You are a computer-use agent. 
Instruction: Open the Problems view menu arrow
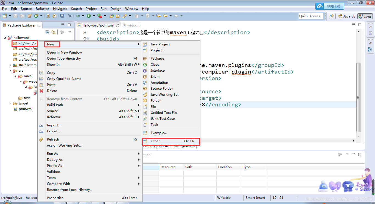[348, 154]
